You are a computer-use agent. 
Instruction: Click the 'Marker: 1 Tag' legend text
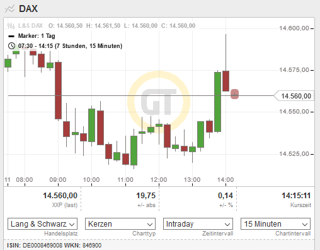[37, 36]
